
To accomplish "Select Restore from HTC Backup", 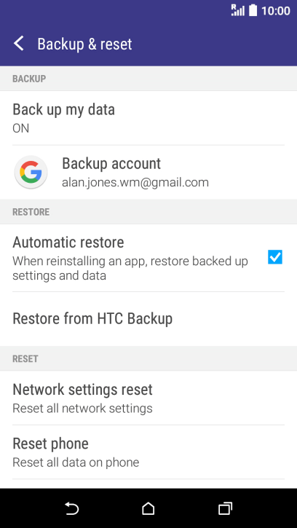I will coord(148,318).
